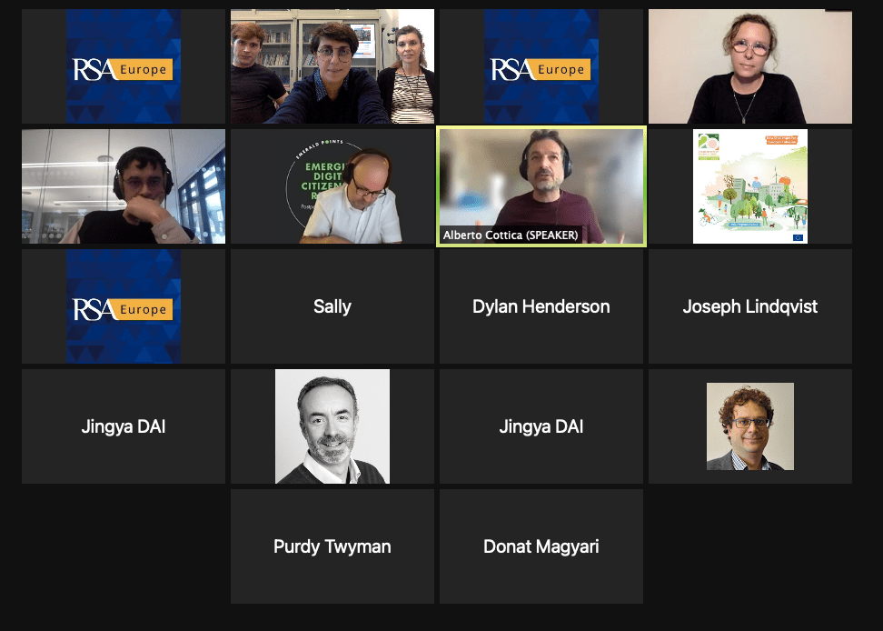The width and height of the screenshot is (883, 631).
Task: Select RSA Europe tile beside woman with glasses
Action: click(541, 66)
